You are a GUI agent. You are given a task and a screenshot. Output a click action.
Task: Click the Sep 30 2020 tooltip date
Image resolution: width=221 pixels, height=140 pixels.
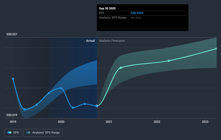tap(107, 8)
